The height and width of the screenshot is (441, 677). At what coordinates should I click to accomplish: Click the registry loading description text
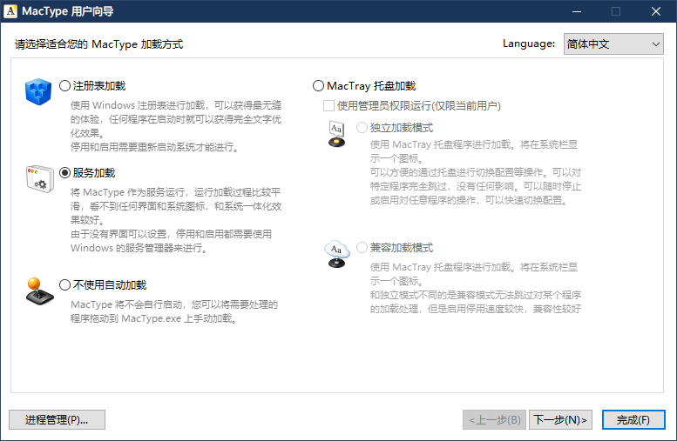(x=176, y=126)
